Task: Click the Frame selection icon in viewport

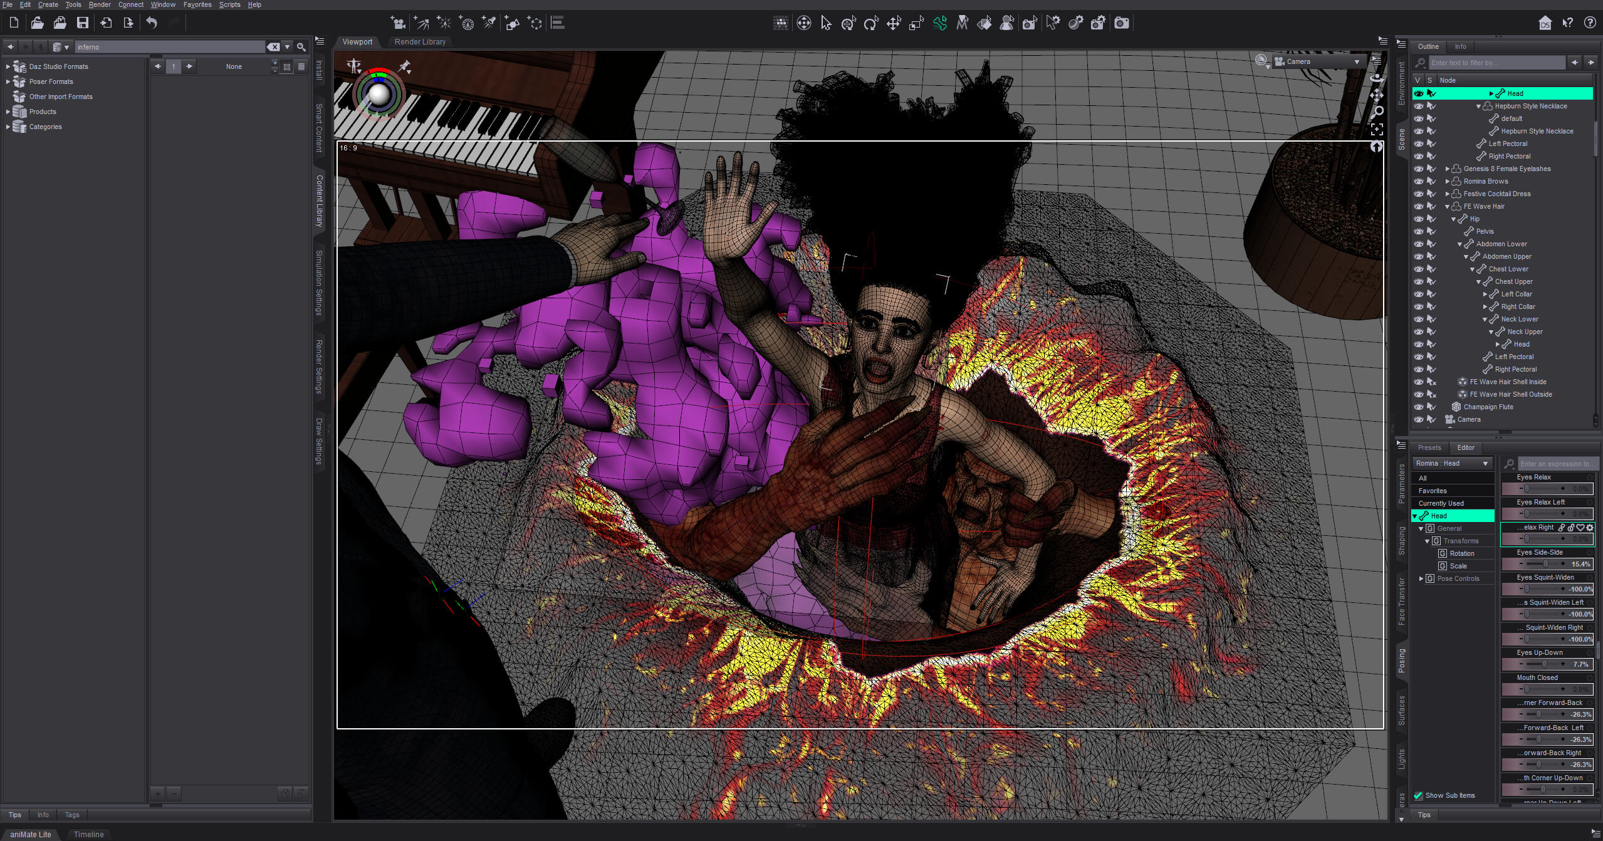Action: coord(1377,130)
